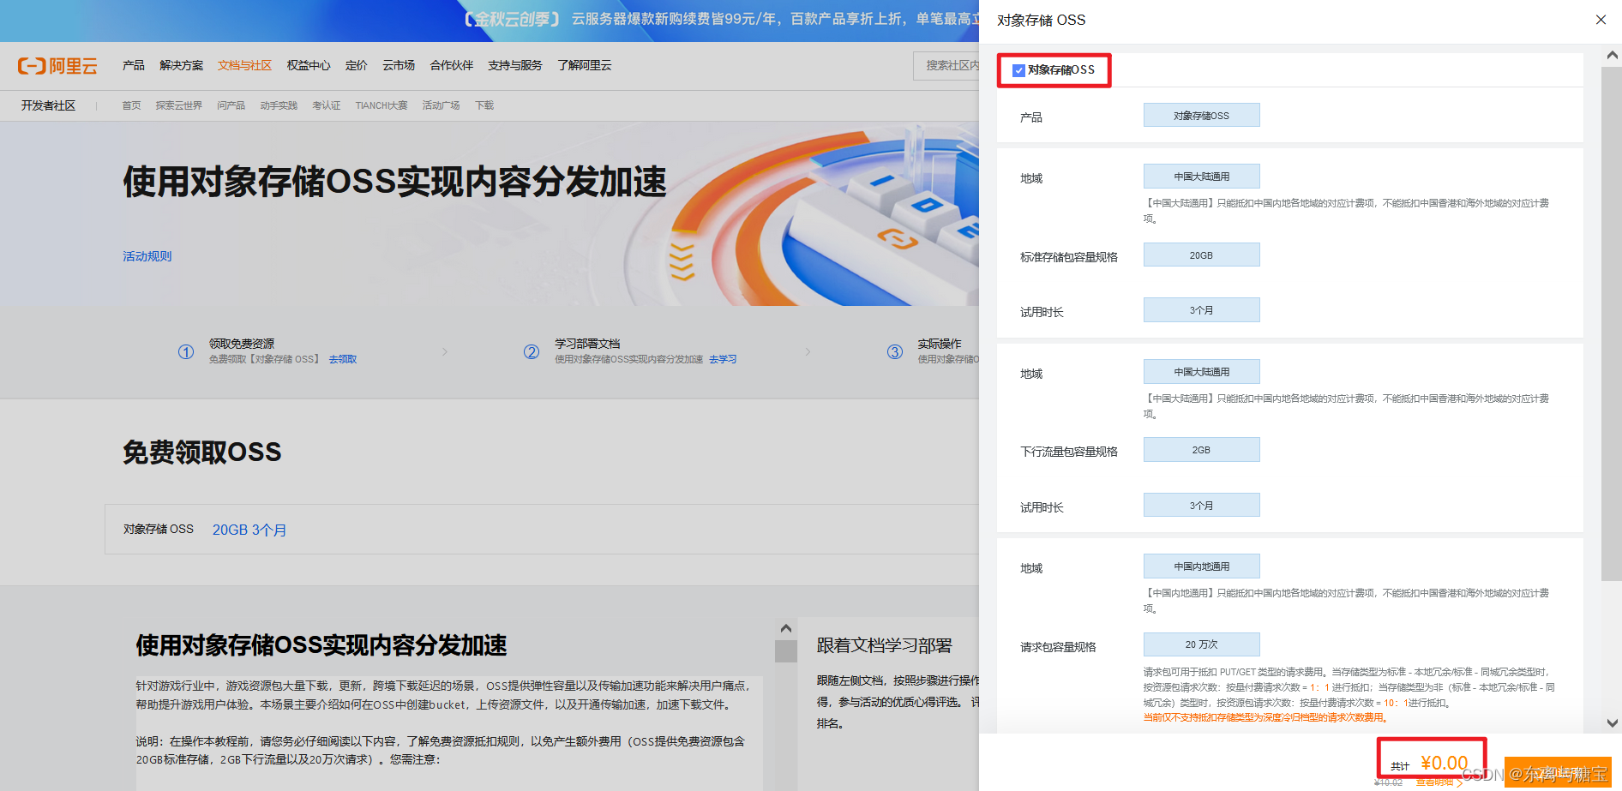Go to 首页 in the community nav
This screenshot has height=791, width=1622.
click(x=131, y=105)
